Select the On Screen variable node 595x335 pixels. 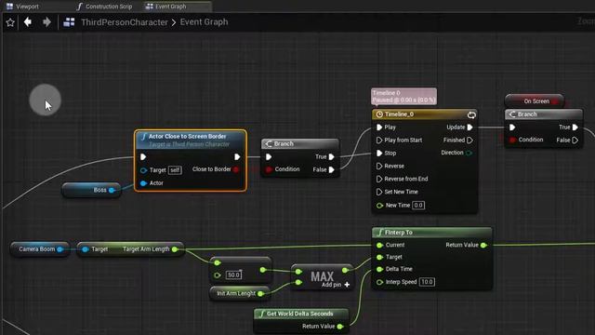coord(535,101)
